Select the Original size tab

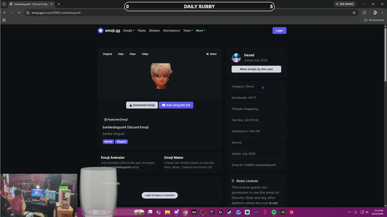tap(107, 54)
